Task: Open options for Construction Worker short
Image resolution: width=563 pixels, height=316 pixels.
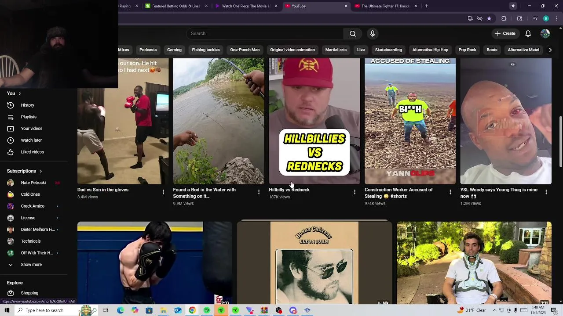Action: click(x=450, y=192)
